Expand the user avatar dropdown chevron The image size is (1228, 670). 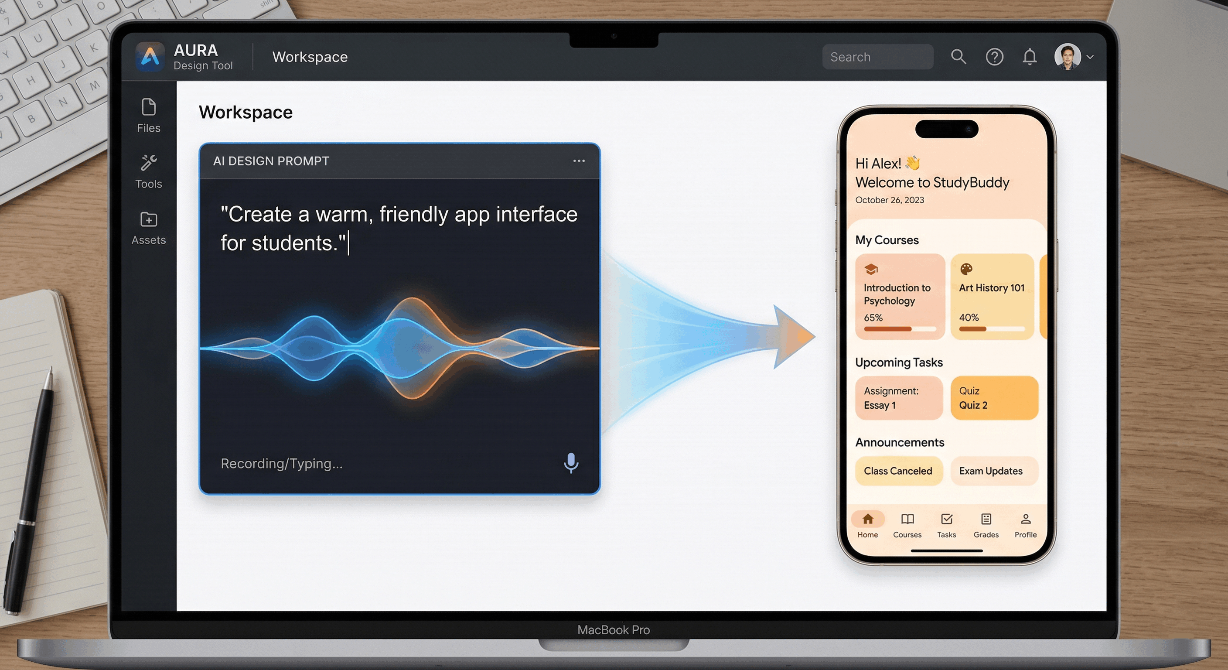(1090, 57)
